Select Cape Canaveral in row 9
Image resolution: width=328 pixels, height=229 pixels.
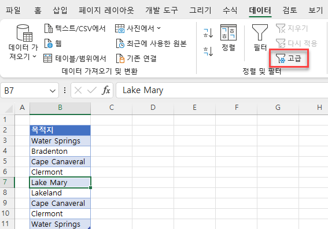(x=60, y=203)
